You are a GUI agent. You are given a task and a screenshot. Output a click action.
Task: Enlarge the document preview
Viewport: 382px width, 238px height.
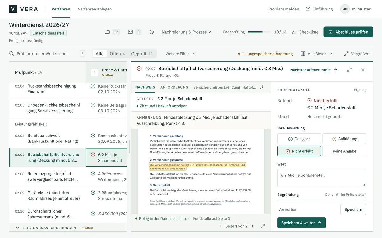(263, 226)
